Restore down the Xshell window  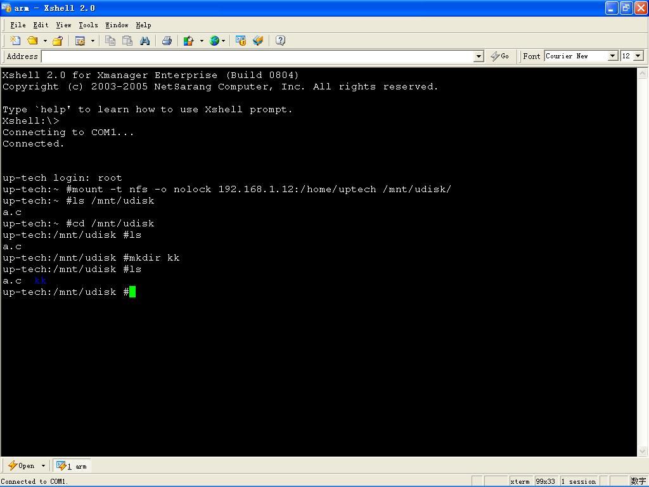tap(626, 8)
